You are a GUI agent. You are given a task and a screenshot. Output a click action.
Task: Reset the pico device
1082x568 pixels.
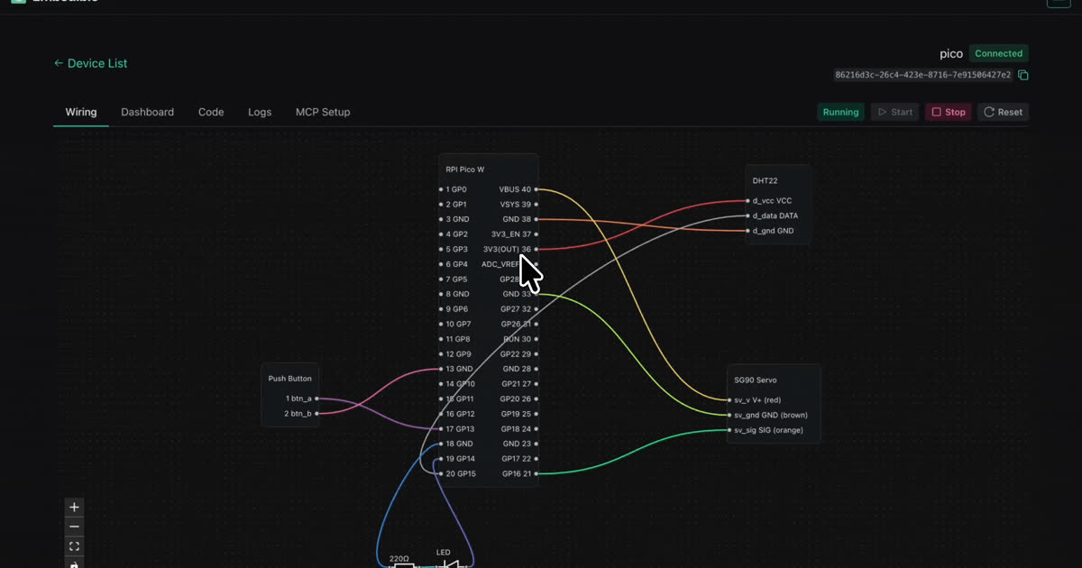point(1003,112)
